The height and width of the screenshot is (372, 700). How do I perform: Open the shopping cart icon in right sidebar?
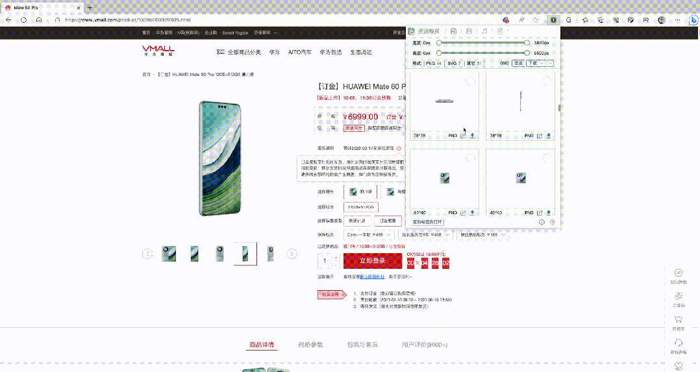pos(679,319)
